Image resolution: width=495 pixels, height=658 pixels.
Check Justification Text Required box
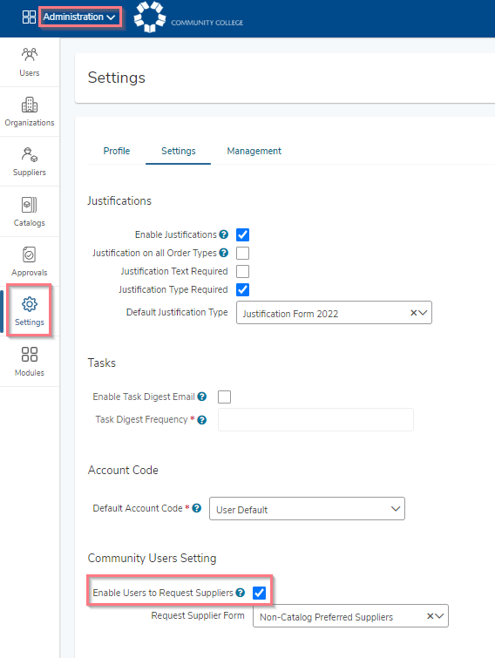pyautogui.click(x=242, y=272)
